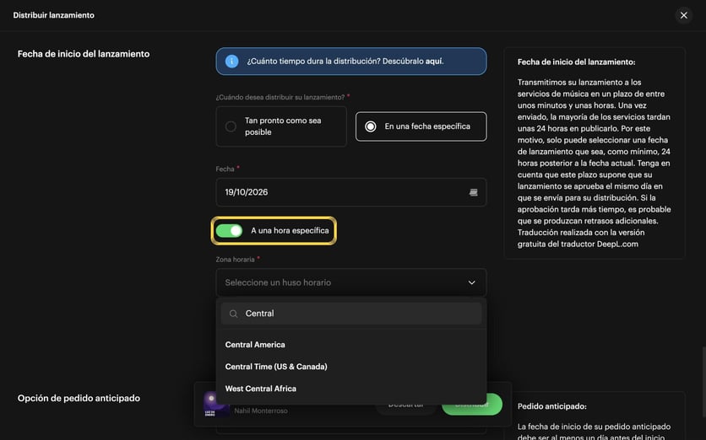Click the release cover art thumbnail
Image resolution: width=706 pixels, height=440 pixels.
pos(216,404)
